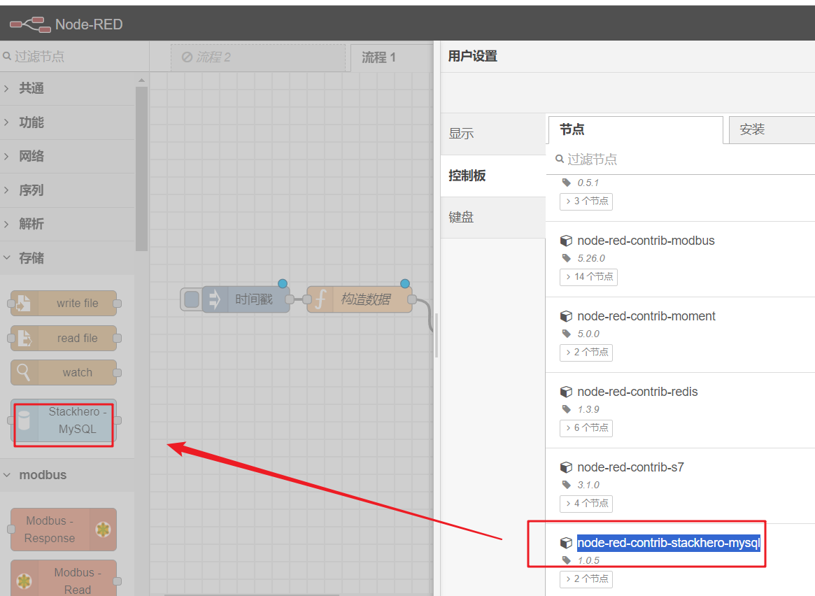Click the version tag icon beside 5.0.0
The image size is (815, 596).
pyautogui.click(x=567, y=334)
